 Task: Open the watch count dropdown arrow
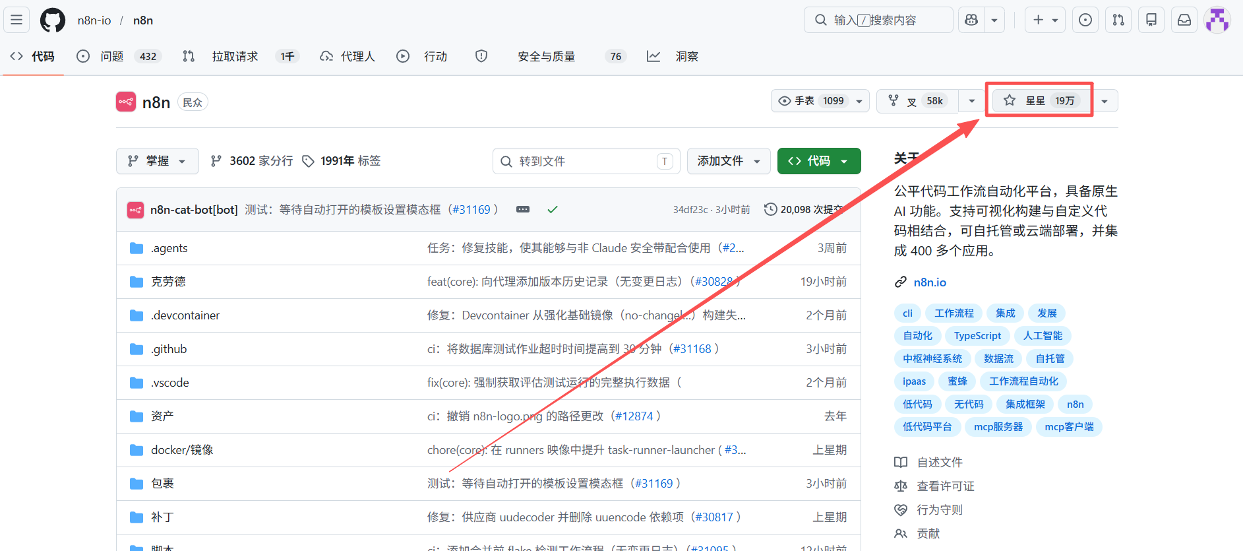[x=859, y=101]
